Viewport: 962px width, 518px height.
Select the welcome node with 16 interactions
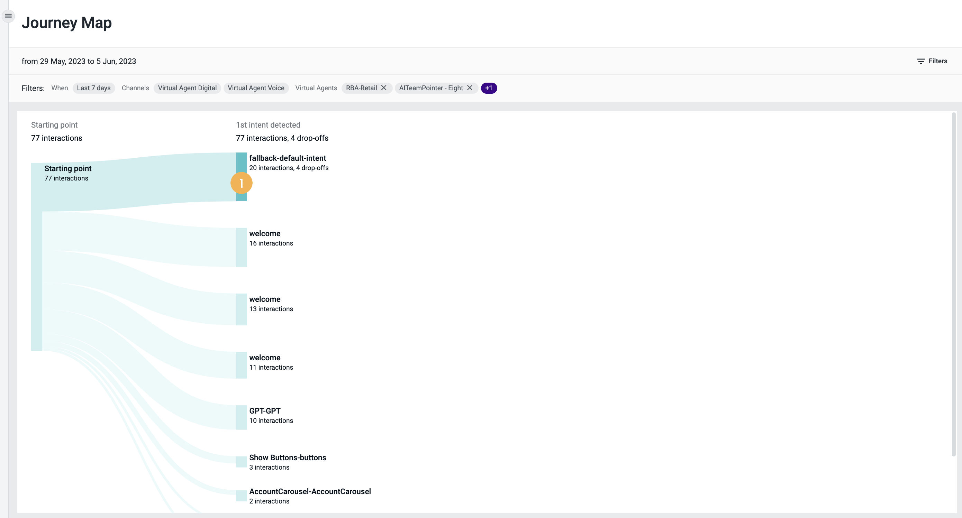[241, 248]
